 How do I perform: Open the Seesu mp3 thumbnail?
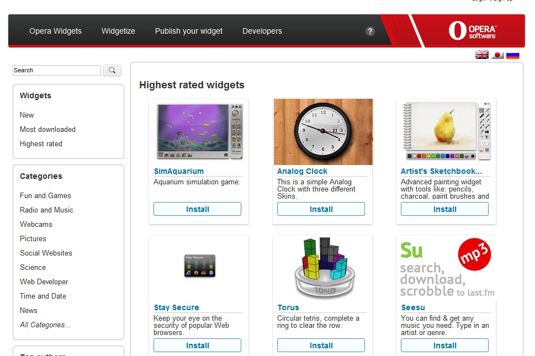tap(447, 268)
